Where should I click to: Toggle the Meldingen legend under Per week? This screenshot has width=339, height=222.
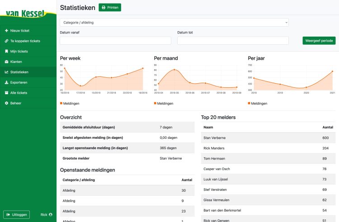70,104
